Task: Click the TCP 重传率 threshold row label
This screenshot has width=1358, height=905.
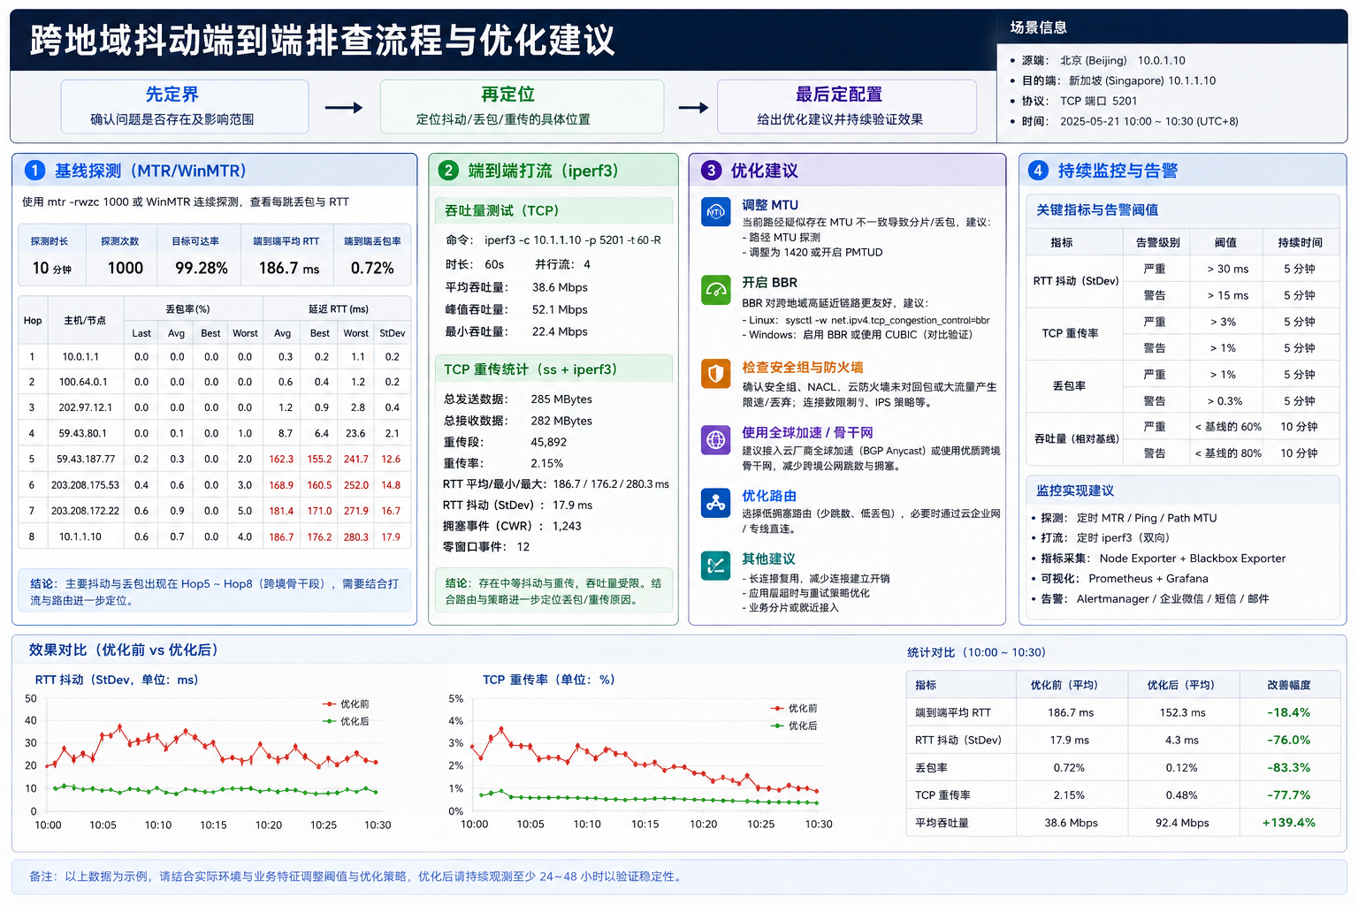Action: (1071, 333)
